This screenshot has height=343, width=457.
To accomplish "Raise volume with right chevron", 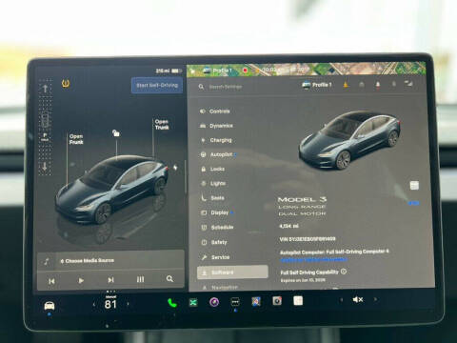I will (375, 299).
